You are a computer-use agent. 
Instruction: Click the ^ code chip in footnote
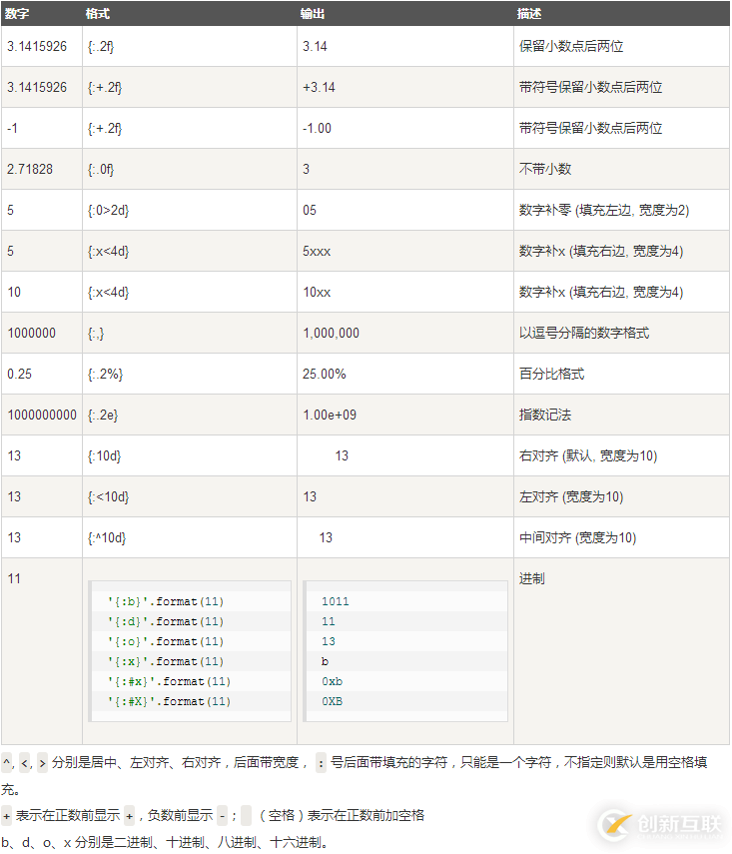click(x=7, y=762)
